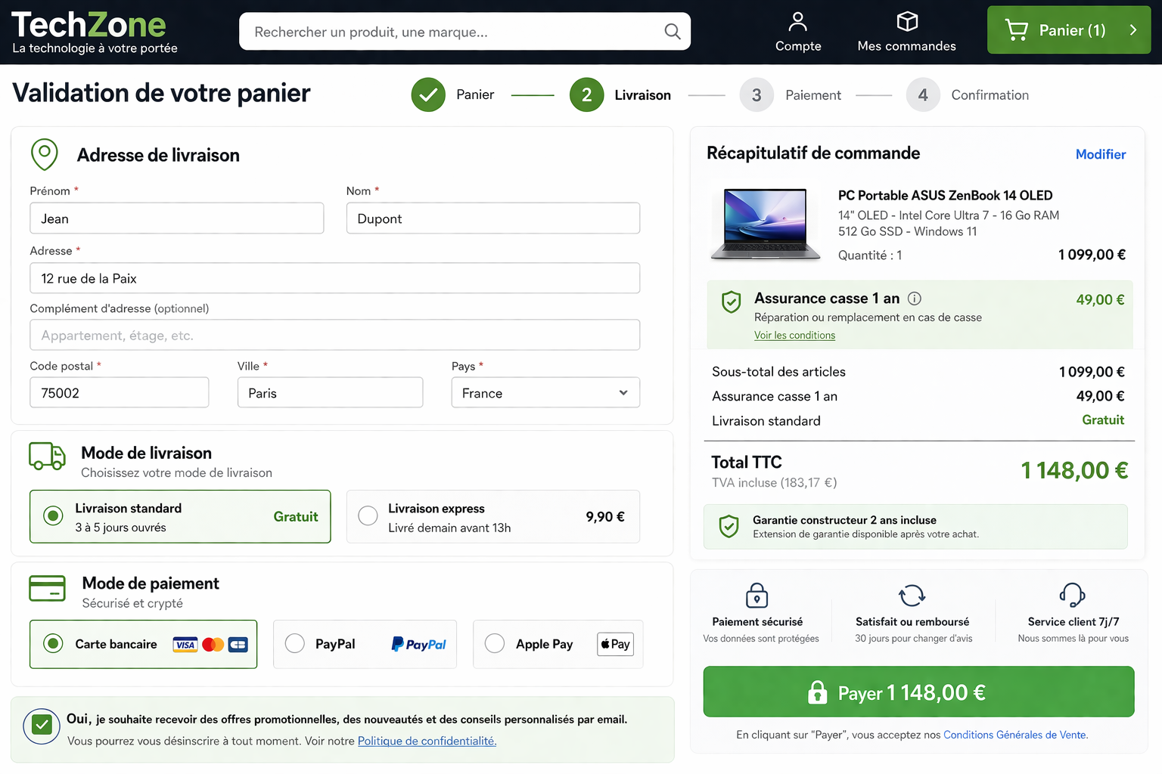Click the Satisfait ou remboursé arrows icon

click(x=912, y=596)
